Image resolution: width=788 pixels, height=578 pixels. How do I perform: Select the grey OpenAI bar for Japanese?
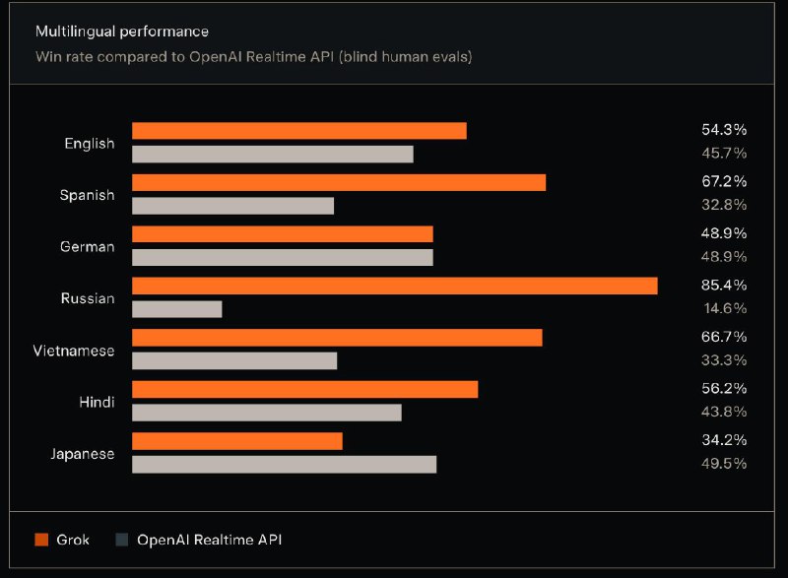pos(284,464)
